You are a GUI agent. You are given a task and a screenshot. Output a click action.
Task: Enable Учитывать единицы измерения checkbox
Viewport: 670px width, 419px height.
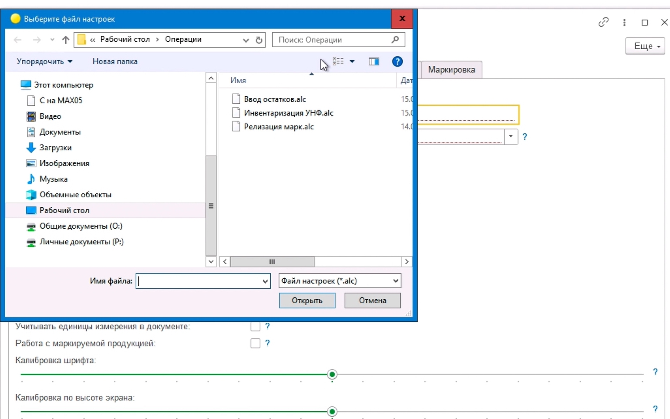[256, 326]
